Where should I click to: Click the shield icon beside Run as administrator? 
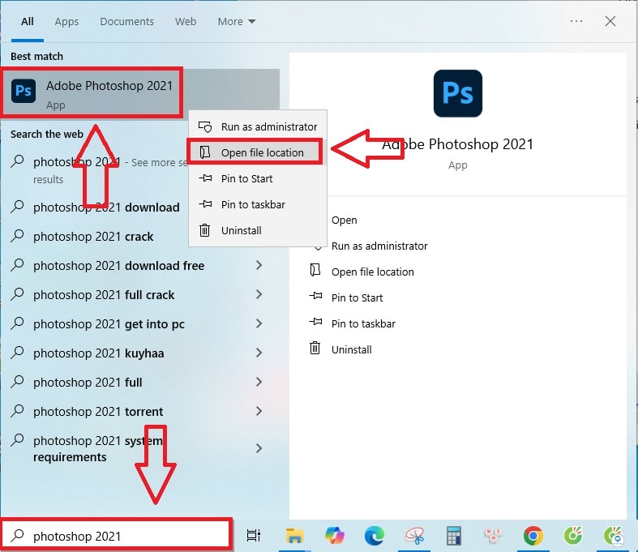click(205, 127)
